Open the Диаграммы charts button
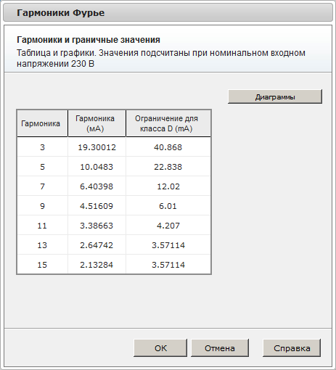Screen dimensions: 336x370 [x=275, y=96]
